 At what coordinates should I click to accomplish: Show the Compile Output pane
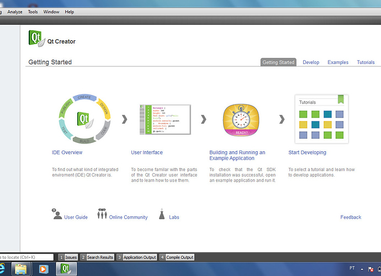point(177,257)
